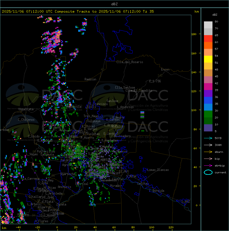This screenshot has height=231, width=229.
Task: Click the 'E_Chical' map label
Action: (x=88, y=126)
